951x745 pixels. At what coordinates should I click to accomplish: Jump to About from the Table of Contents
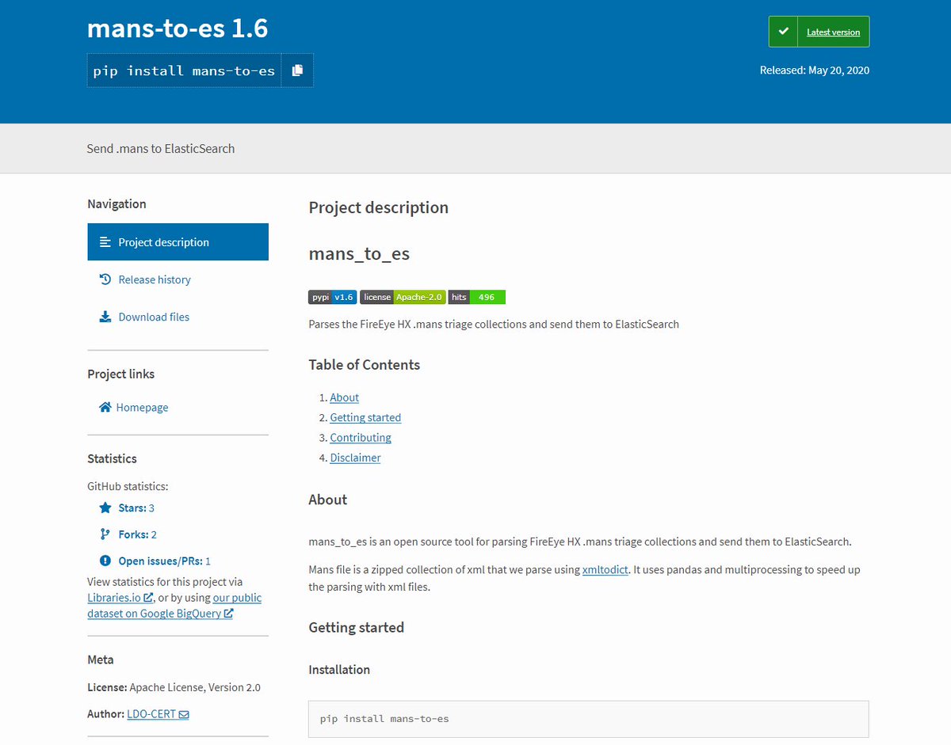tap(344, 397)
